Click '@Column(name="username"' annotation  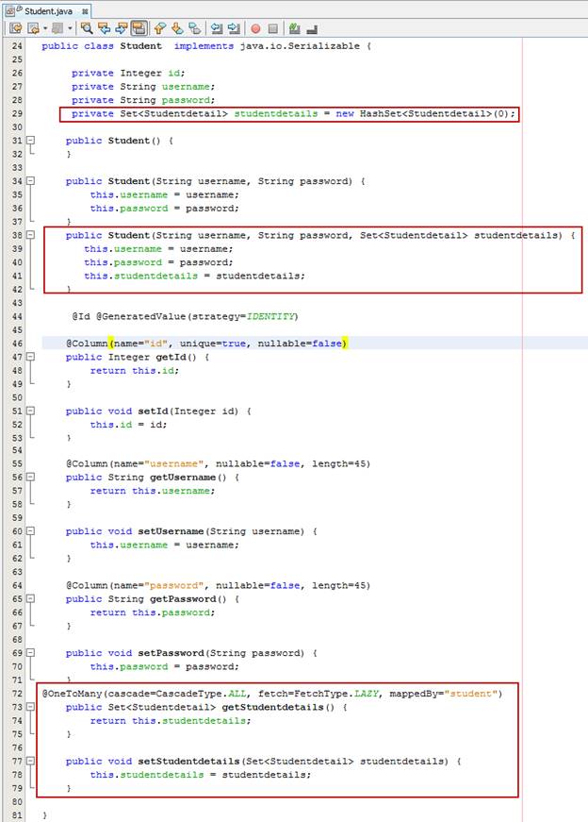(135, 463)
